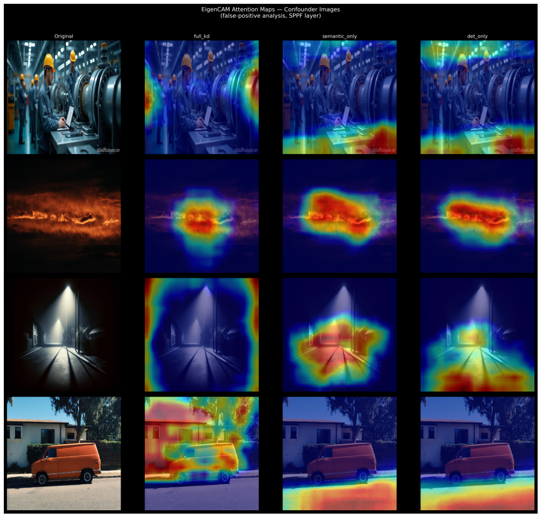Image resolution: width=541 pixels, height=517 pixels.
Task: Open the det_only heatmap of the fire streak
Action: pos(478,216)
